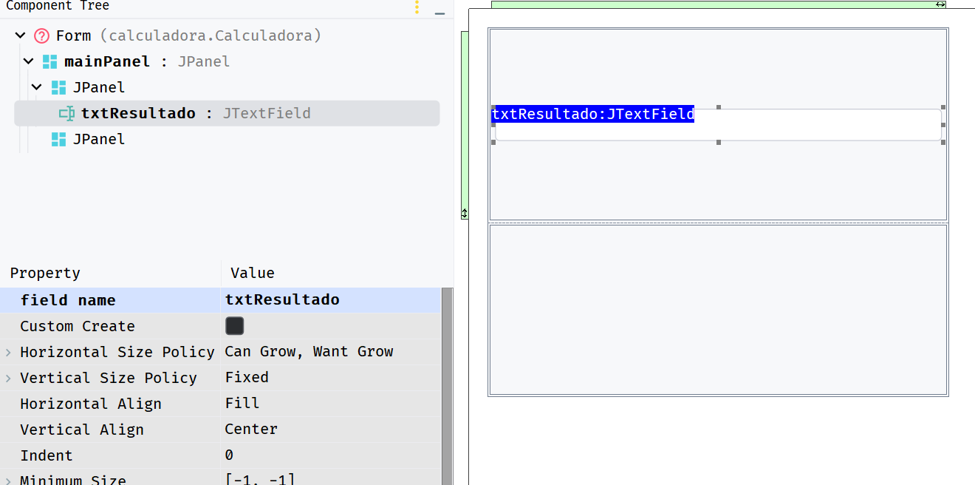Collapse the Form tree node
Viewport: 975px width, 485px height.
coord(19,35)
